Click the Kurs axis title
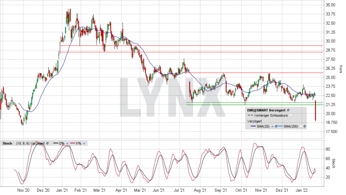The height and width of the screenshot is (195, 346). (341, 69)
